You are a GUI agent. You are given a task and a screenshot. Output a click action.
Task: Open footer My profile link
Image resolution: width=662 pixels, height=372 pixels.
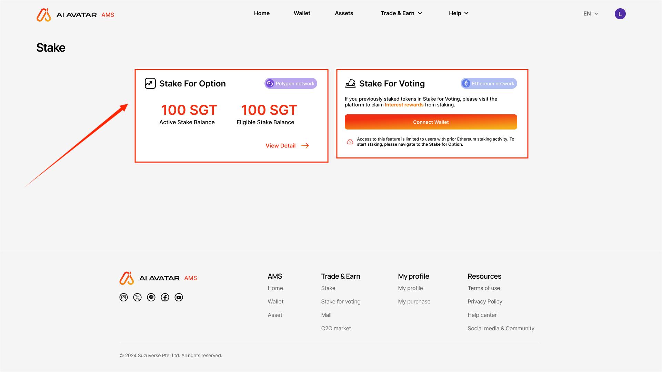(x=410, y=288)
